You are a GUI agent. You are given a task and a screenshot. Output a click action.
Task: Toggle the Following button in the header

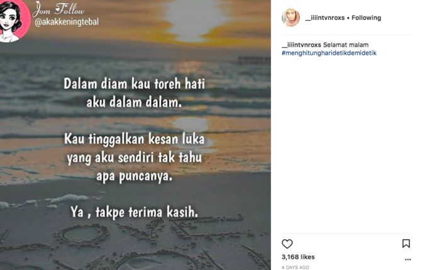coord(366,18)
